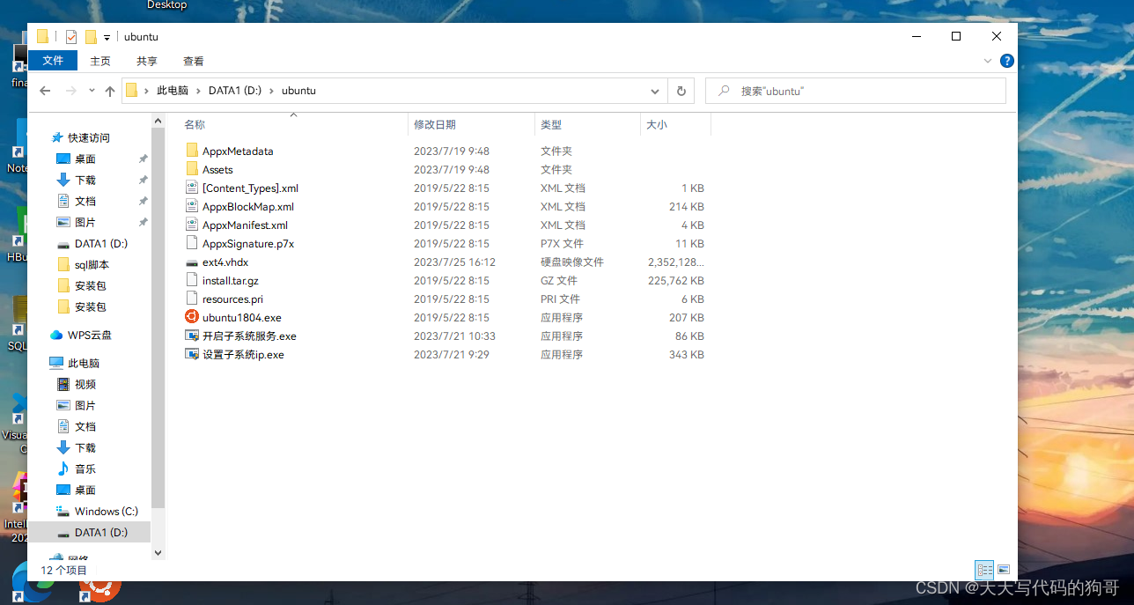
Task: Switch to large icons view layout
Action: (1004, 569)
